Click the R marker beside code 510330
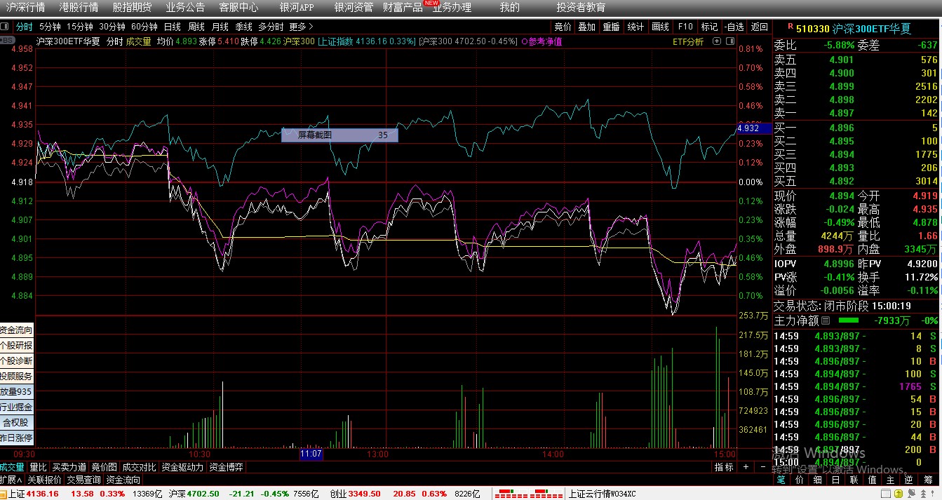Screen dimensions: 942x500 coord(790,27)
